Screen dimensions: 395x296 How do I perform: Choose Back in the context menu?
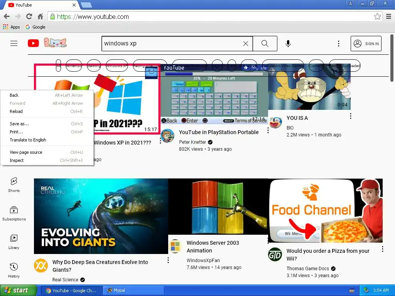click(47, 95)
